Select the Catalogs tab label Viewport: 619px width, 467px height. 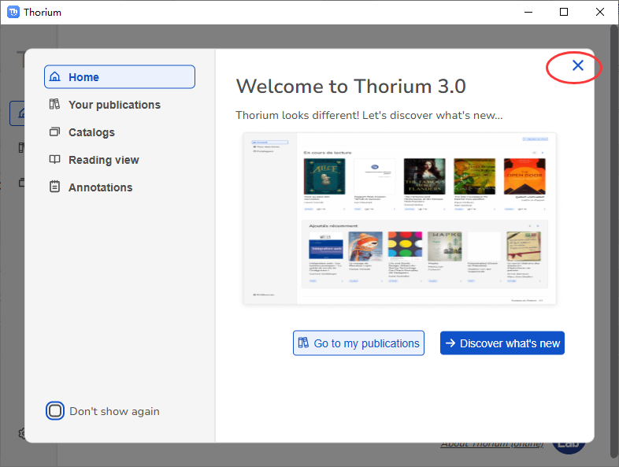[91, 132]
